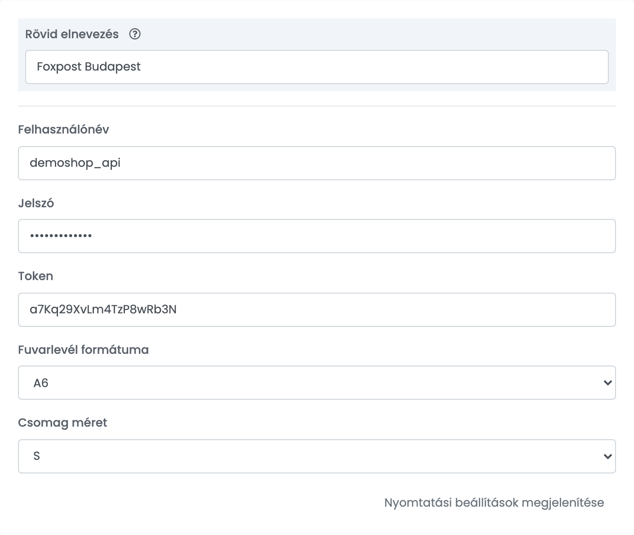This screenshot has height=535, width=634.
Task: Click the chevron arrow of A6 selector
Action: [x=608, y=383]
